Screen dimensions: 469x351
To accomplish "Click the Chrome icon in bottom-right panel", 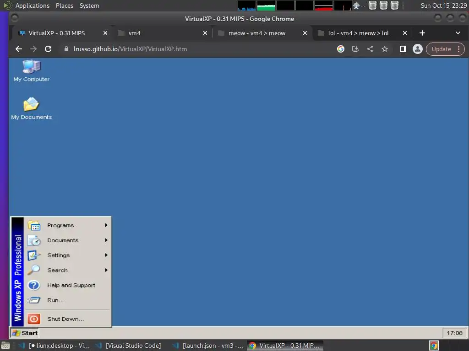I will pos(434,346).
